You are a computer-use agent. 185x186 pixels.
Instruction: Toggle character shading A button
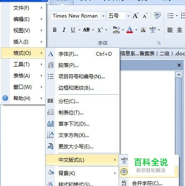(x=143, y=30)
